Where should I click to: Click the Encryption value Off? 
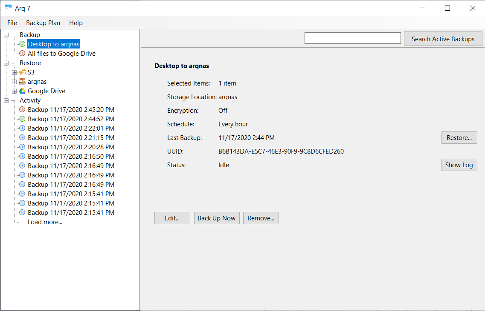(x=223, y=111)
